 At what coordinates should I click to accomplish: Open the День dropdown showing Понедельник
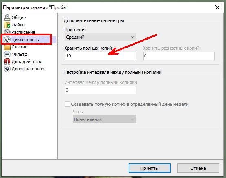[104, 119]
